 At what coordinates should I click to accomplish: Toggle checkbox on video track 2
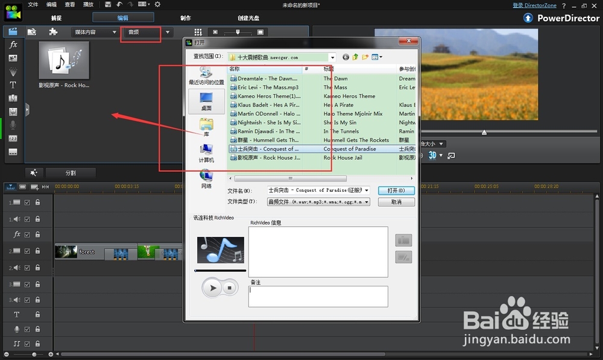(27, 251)
